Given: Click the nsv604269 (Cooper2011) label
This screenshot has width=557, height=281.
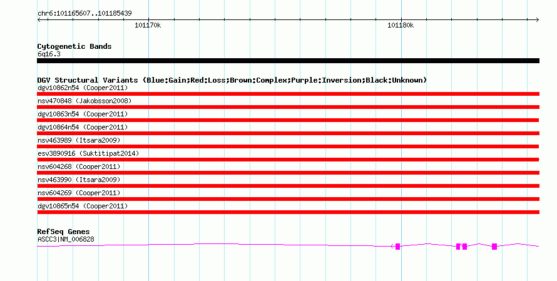Looking at the screenshot, I should (x=79, y=193).
